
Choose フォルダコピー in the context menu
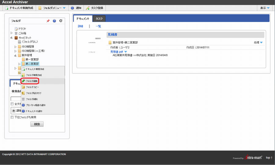pyautogui.click(x=32, y=87)
